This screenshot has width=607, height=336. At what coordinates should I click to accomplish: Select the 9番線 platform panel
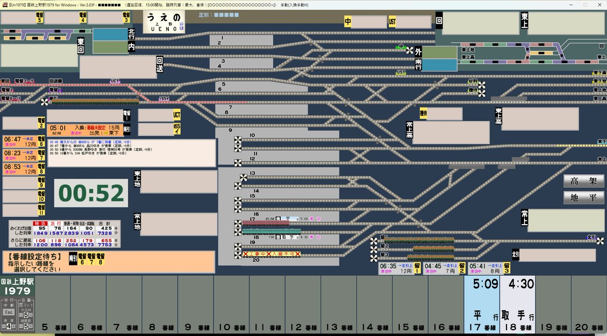click(196, 305)
